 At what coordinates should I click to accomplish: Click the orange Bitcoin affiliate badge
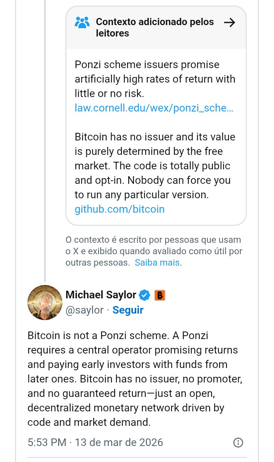pyautogui.click(x=160, y=295)
